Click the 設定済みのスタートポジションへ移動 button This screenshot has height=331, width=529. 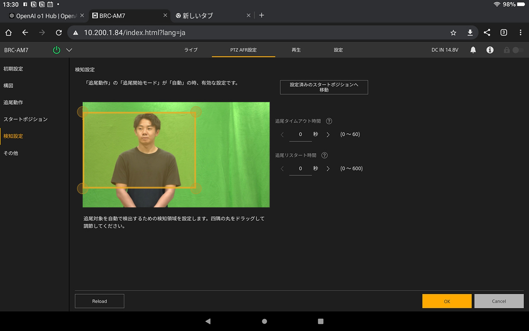point(324,87)
